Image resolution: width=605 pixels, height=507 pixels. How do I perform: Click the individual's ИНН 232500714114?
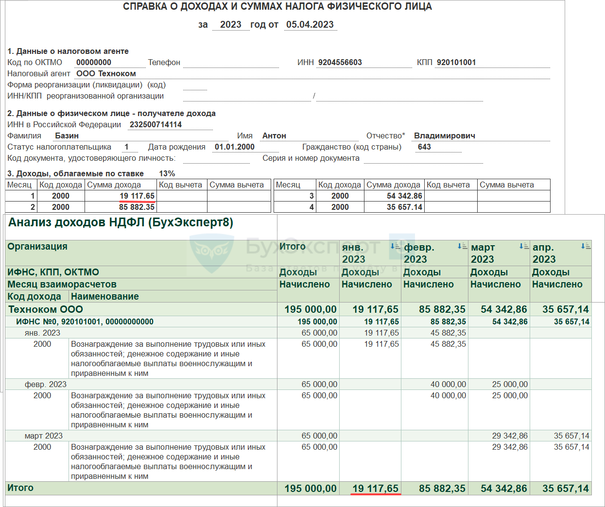156,124
